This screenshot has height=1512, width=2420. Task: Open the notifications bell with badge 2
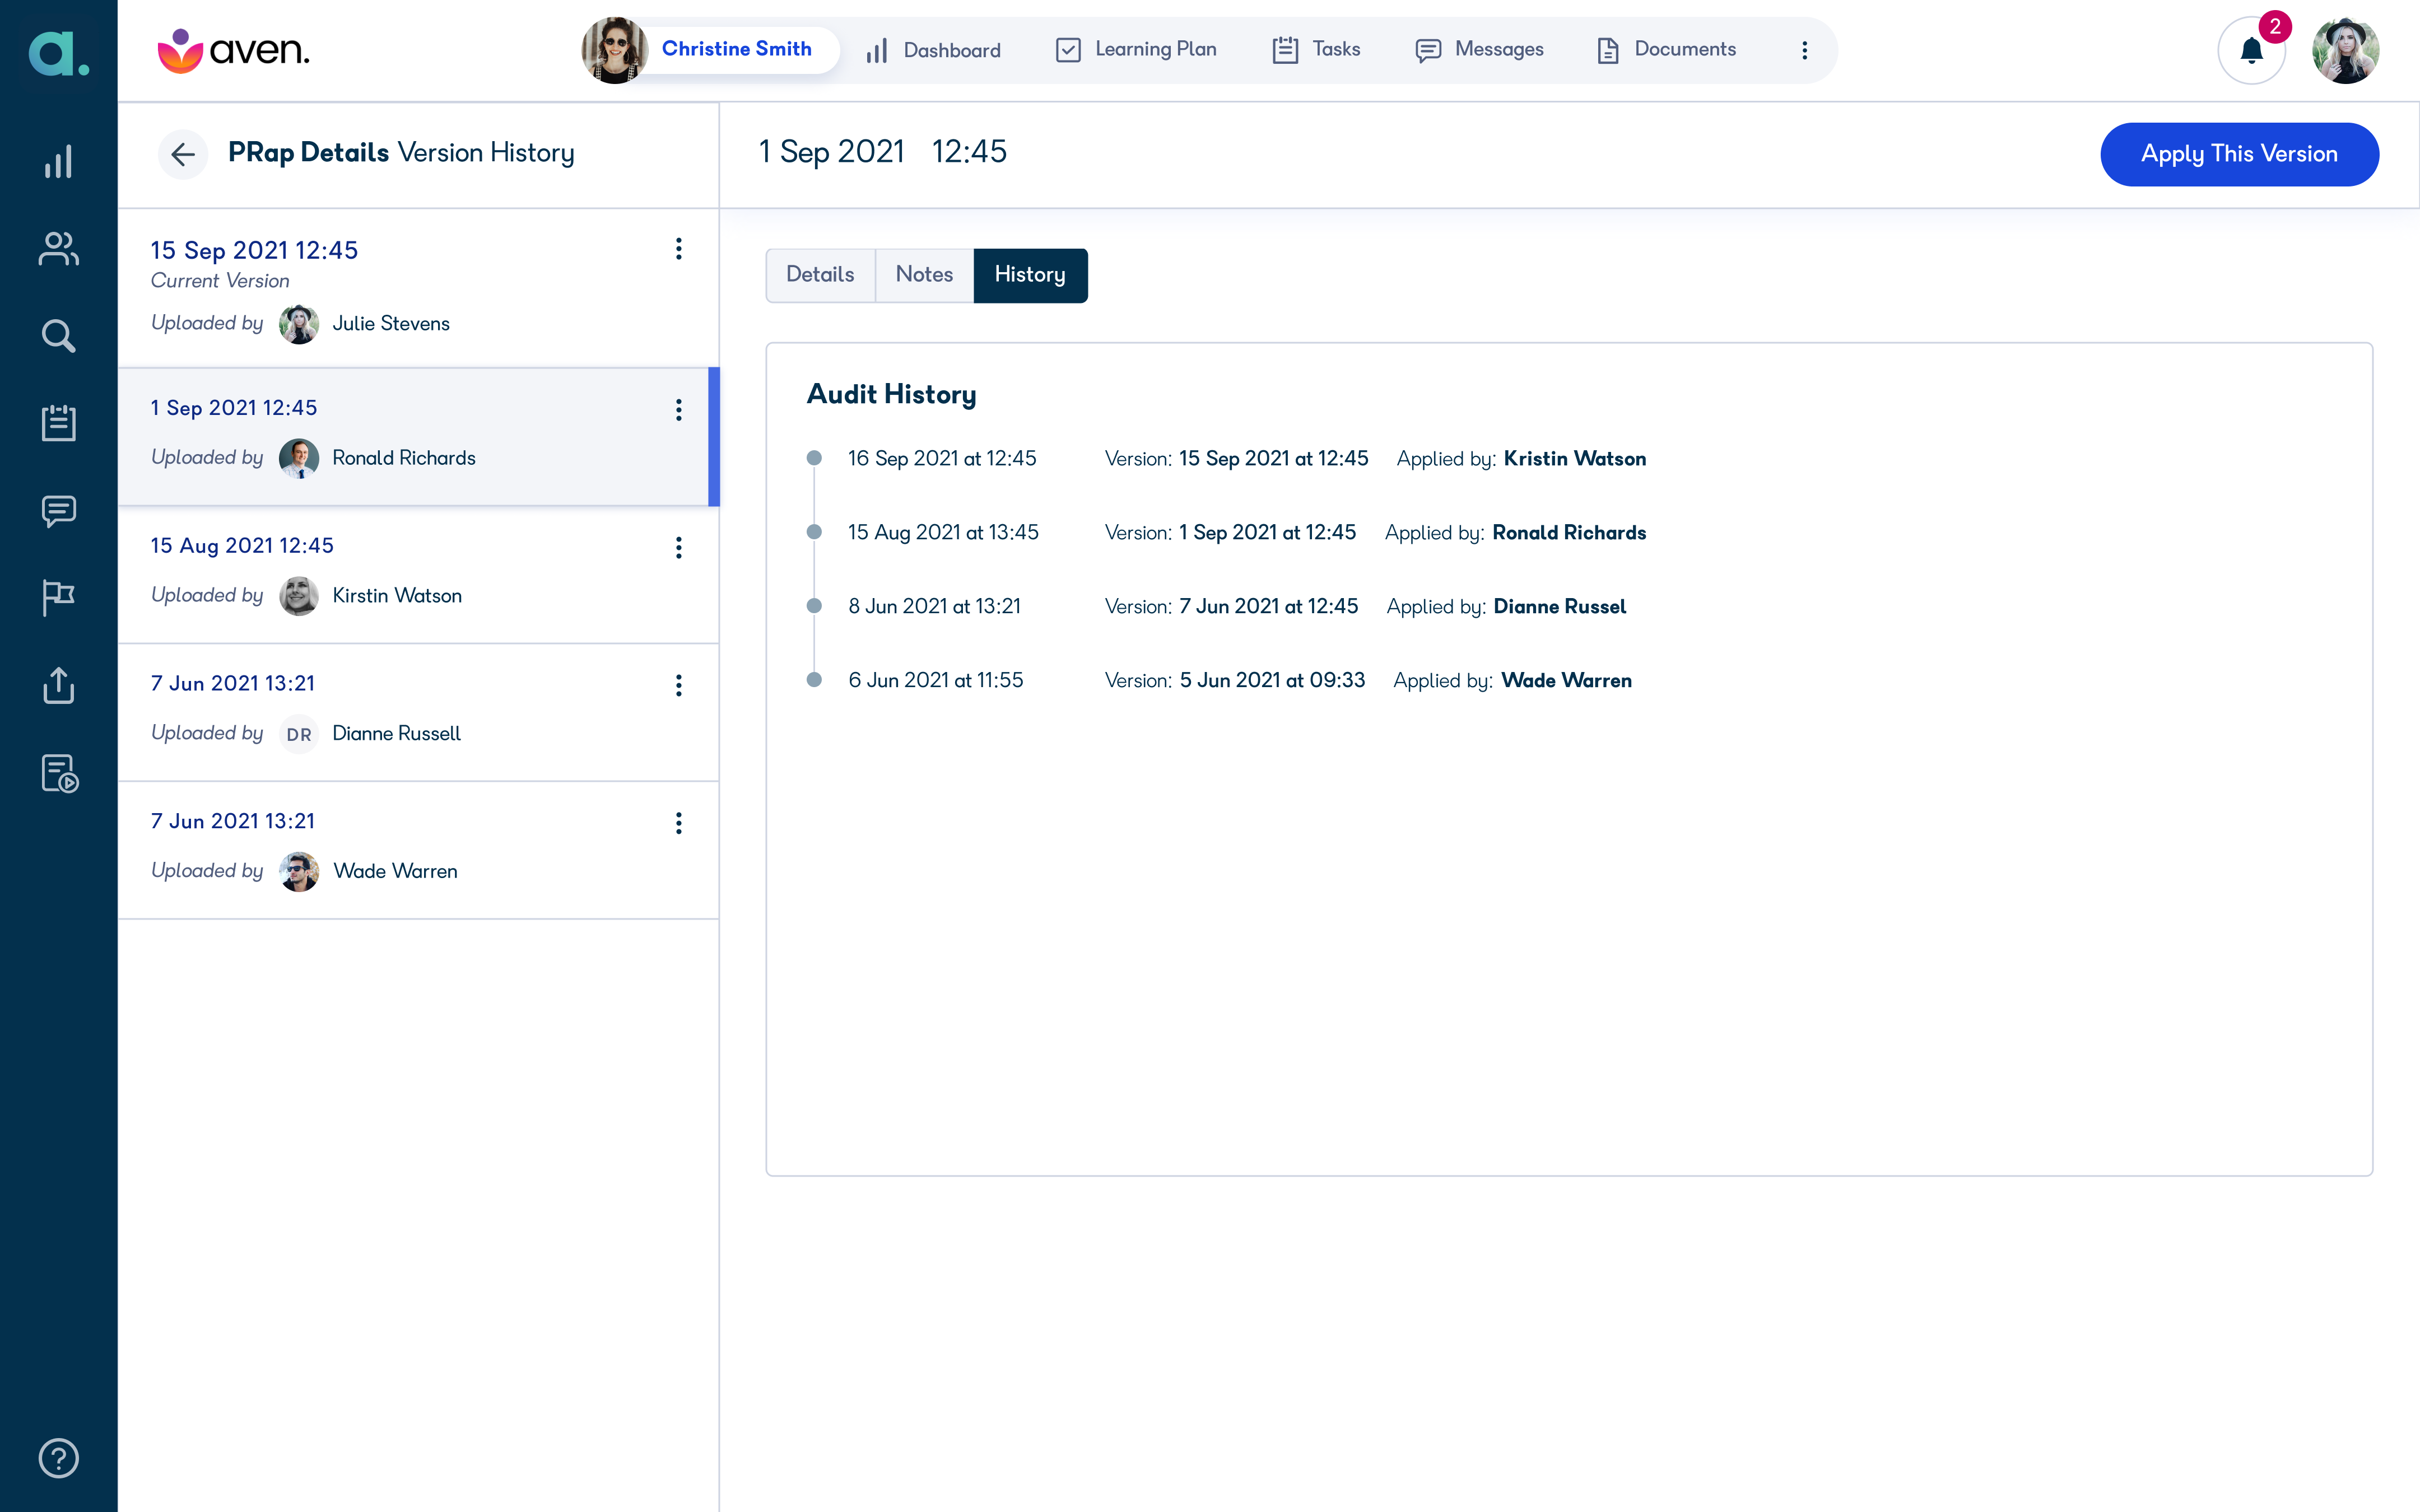[x=2251, y=50]
